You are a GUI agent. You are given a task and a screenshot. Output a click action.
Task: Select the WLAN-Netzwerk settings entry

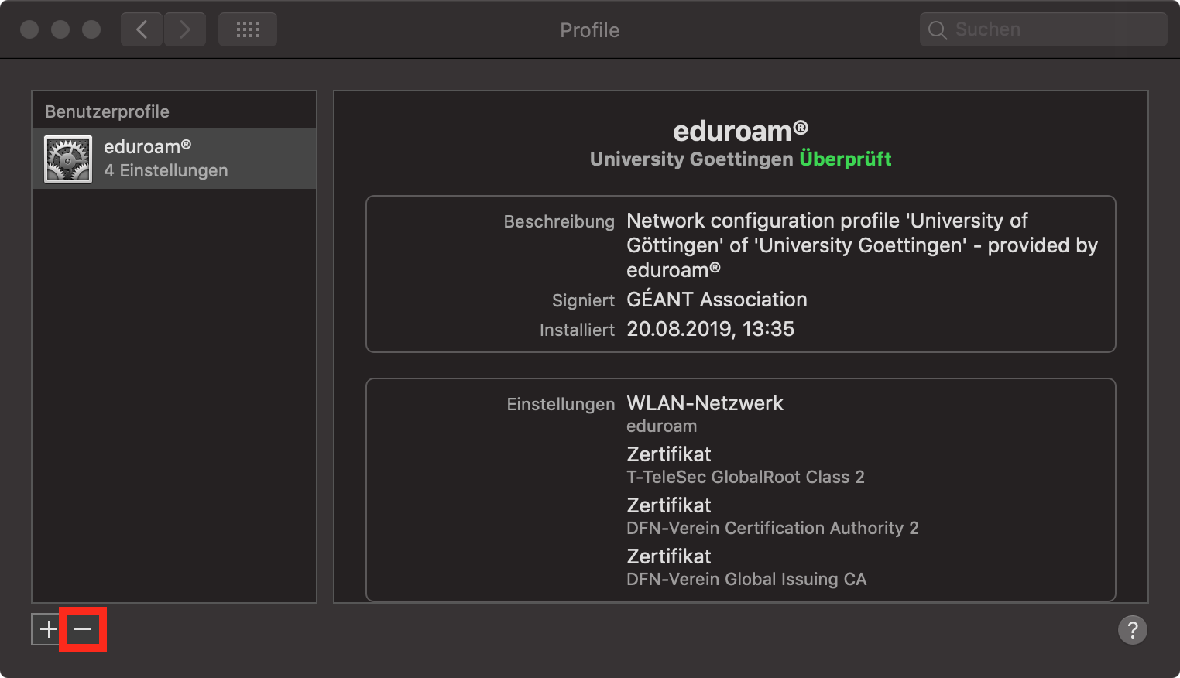(705, 413)
